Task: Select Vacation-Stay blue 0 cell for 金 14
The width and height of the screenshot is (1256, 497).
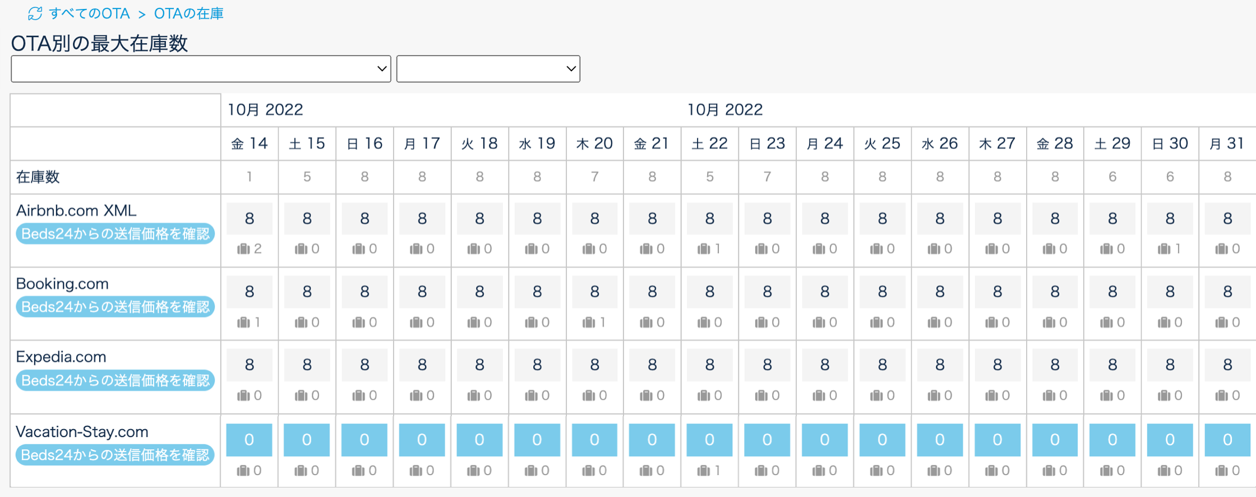Action: click(x=249, y=439)
